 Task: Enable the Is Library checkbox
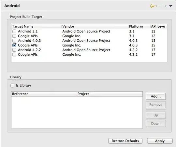click(12, 86)
